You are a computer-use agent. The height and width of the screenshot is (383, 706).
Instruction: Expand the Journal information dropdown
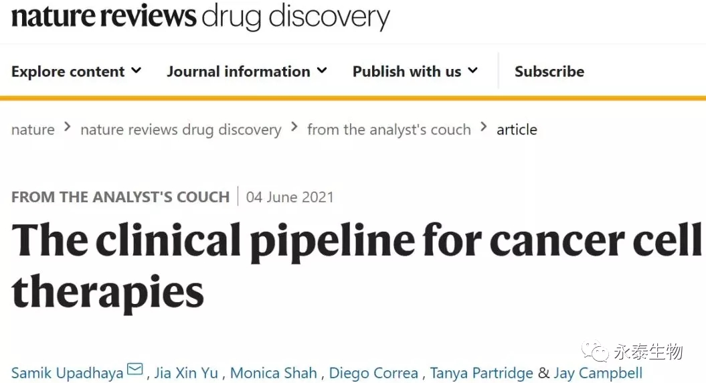[247, 72]
